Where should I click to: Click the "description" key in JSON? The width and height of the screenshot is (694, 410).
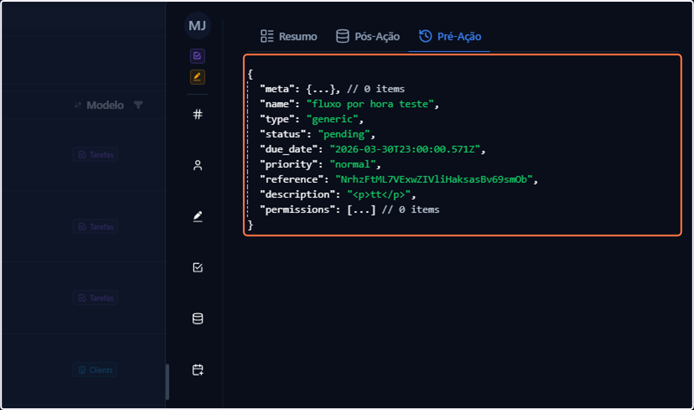297,194
